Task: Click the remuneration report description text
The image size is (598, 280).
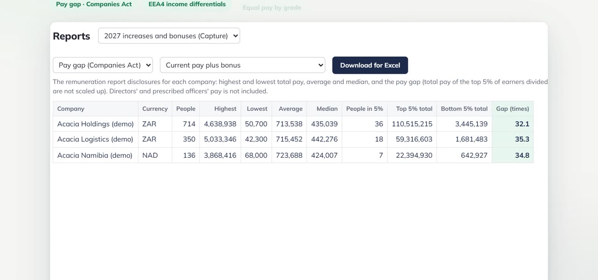Action: pyautogui.click(x=300, y=86)
